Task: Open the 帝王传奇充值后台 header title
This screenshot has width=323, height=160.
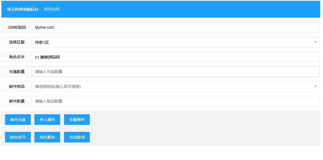Action: coord(23,9)
